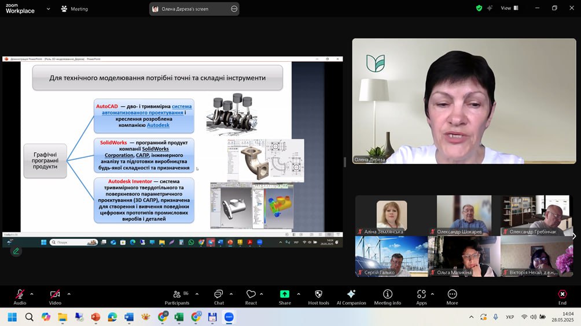Open the Apps panel
The width and height of the screenshot is (581, 326).
(421, 297)
